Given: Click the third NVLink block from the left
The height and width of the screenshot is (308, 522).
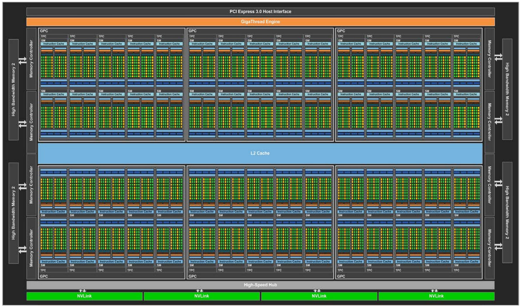Looking at the screenshot, I should 319,296.
